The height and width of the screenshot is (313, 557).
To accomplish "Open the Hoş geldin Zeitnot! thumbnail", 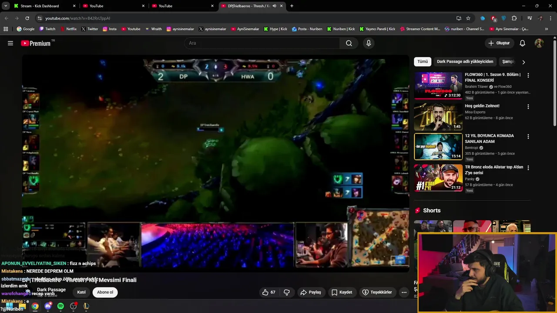I will click(x=438, y=117).
